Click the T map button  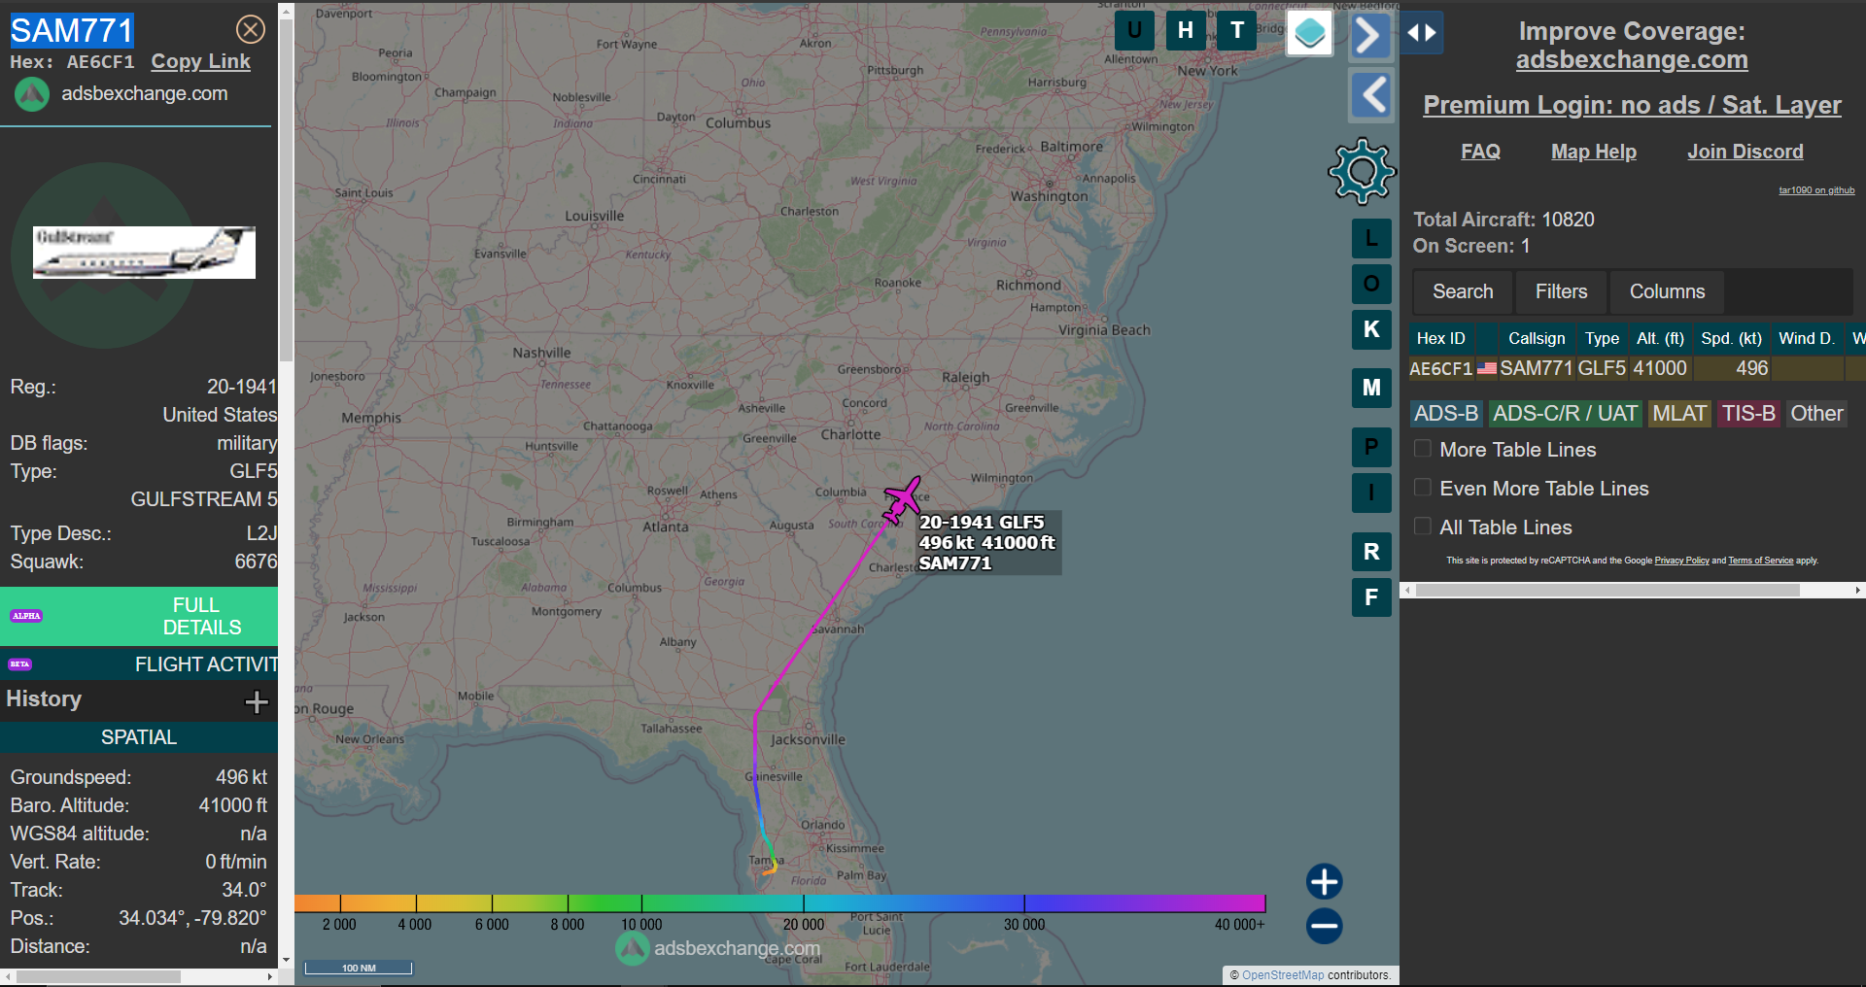pyautogui.click(x=1237, y=30)
